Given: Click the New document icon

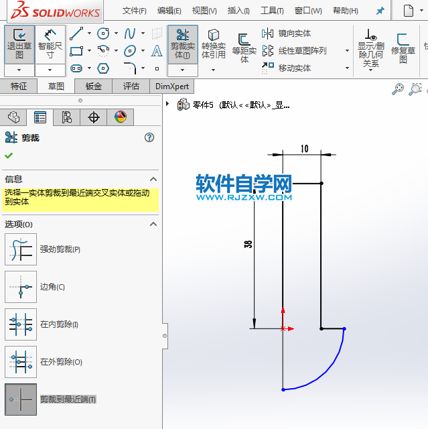Looking at the screenshot, I should tap(409, 11).
